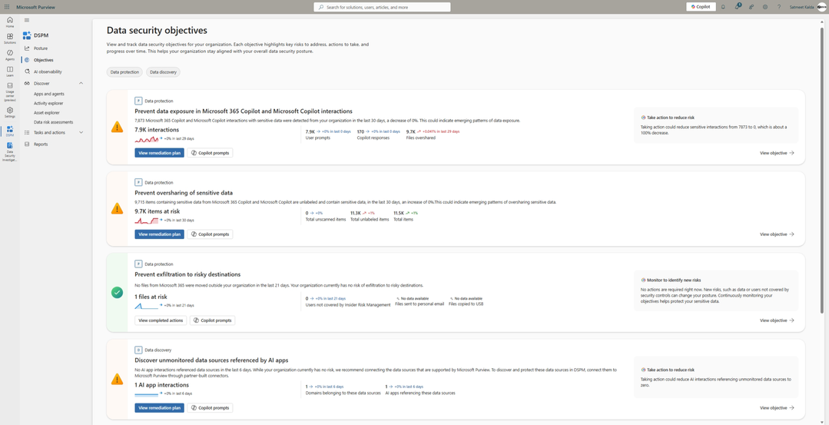Click the warning icon on oversharing card
Screen dimensions: 829x425
tap(117, 208)
